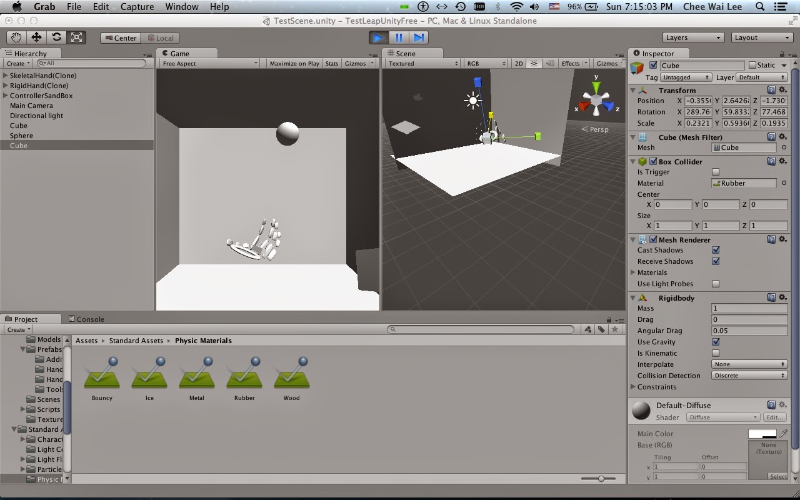This screenshot has width=800, height=500.
Task: Click the Project search-by-type icon
Action: click(588, 329)
